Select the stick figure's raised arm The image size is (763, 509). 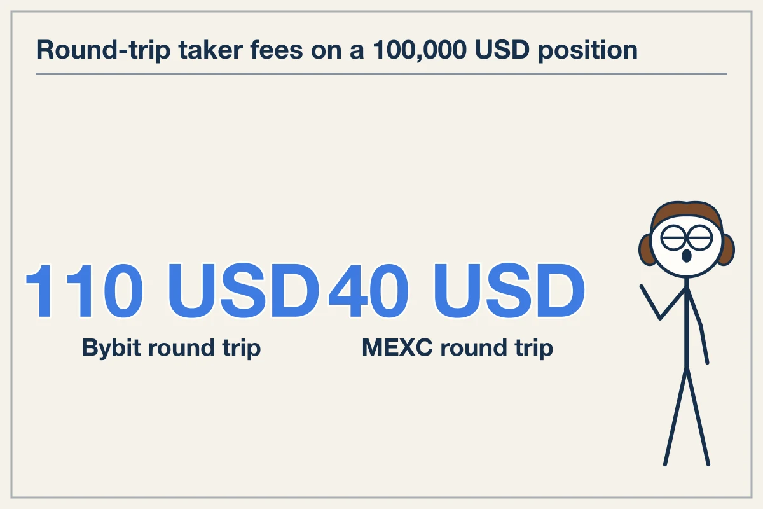(x=663, y=303)
